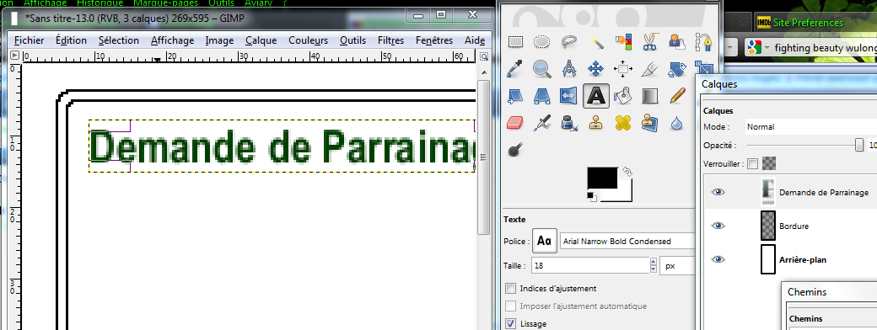Hide the Bordure layer
The height and width of the screenshot is (330, 877).
click(x=718, y=226)
